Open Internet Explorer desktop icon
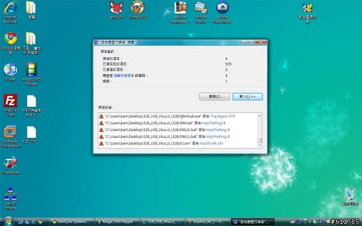This screenshot has height=226, width=362. (10, 12)
